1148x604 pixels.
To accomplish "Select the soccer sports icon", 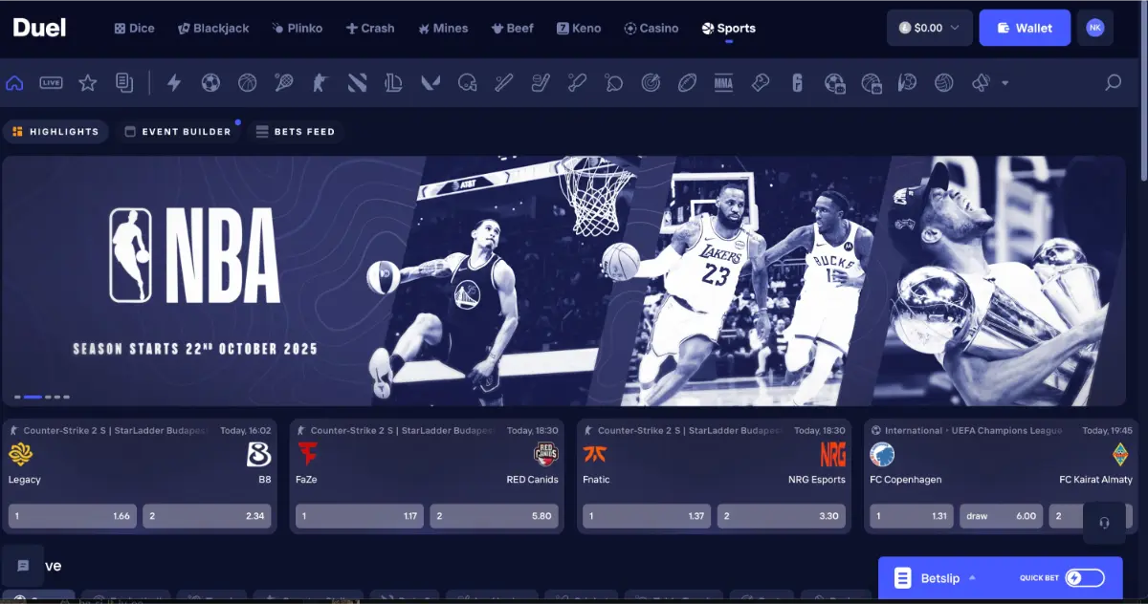I will coord(210,83).
